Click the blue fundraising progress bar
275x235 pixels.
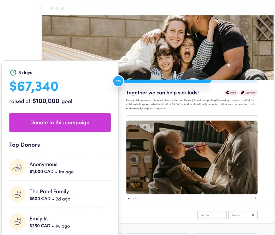coord(168,81)
